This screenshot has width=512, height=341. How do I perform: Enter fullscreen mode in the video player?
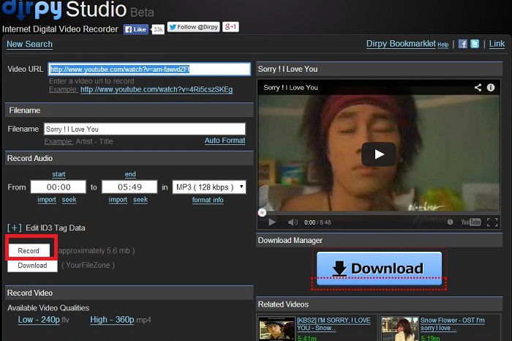click(x=492, y=222)
